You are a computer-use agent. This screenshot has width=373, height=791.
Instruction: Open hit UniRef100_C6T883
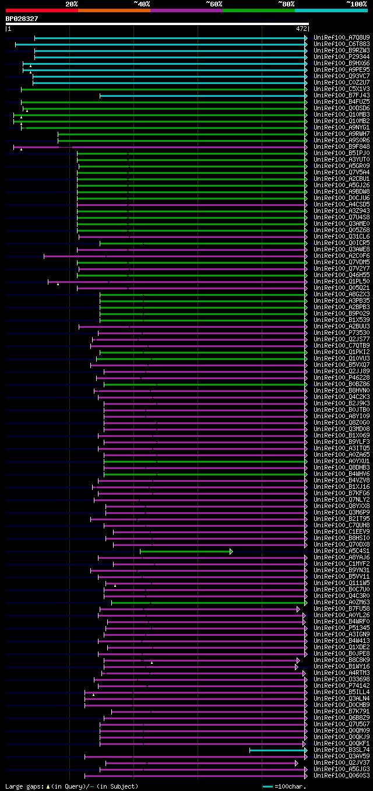coord(342,44)
